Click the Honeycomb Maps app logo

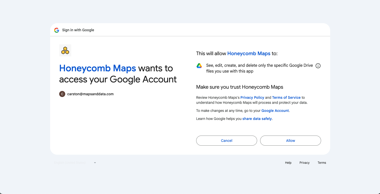[65, 50]
